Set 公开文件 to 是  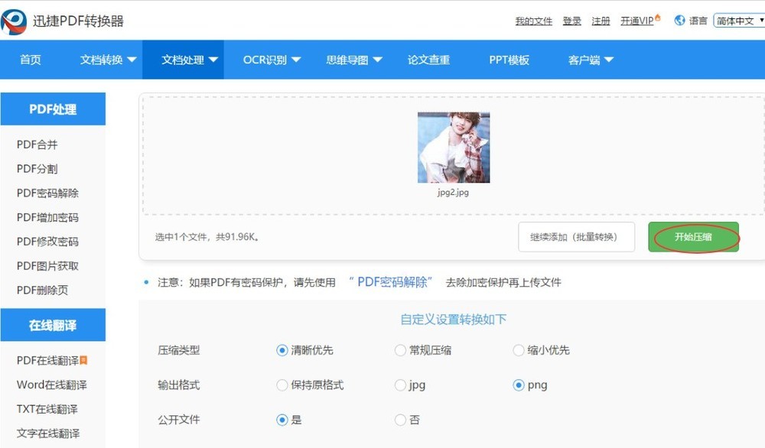(x=282, y=420)
